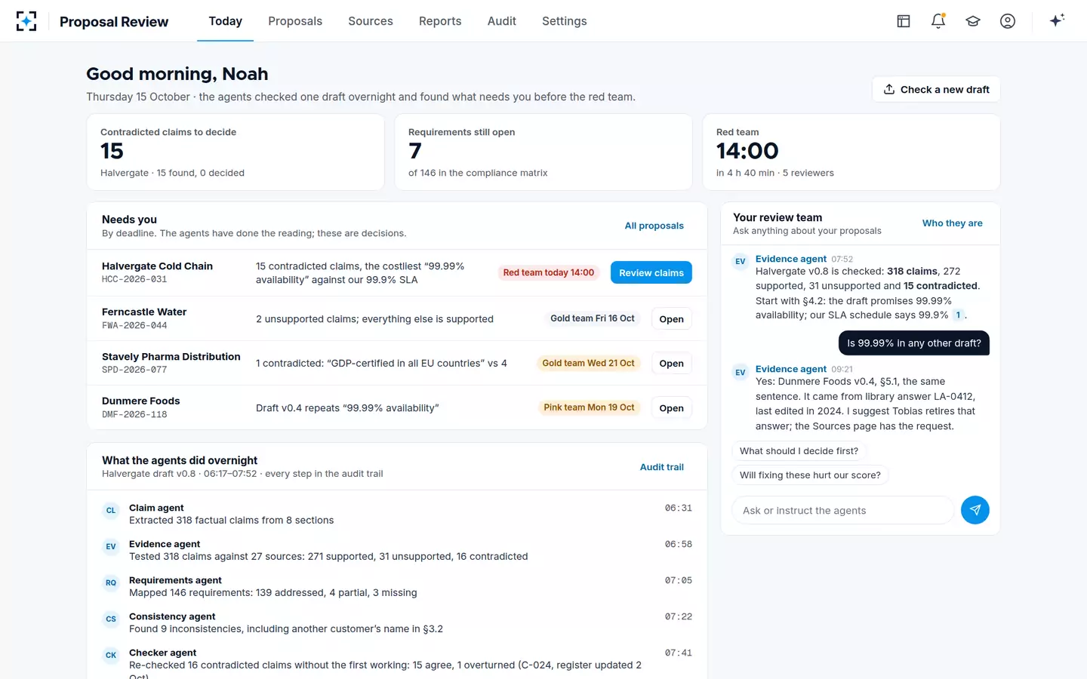Viewport: 1087px width, 679px height.
Task: Select suggestion Will fixing these hurt our score?
Action: (x=810, y=475)
